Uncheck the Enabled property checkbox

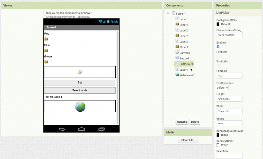pos(218,47)
